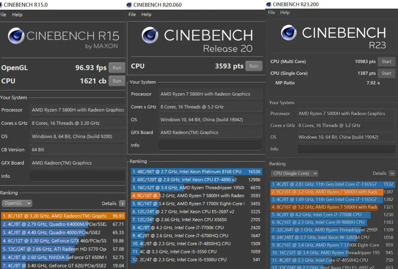
Task: Run the CPU benchmark in Release 20
Action: click(x=254, y=66)
